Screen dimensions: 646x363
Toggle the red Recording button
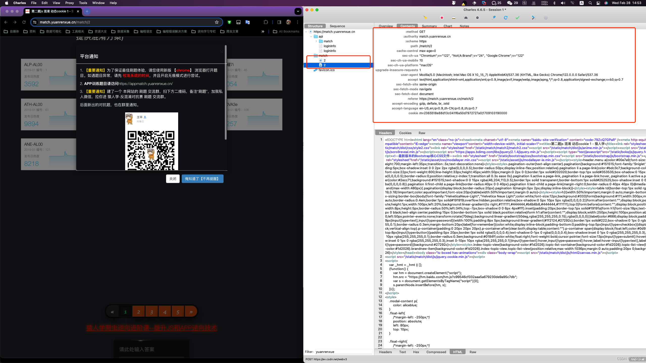click(442, 18)
